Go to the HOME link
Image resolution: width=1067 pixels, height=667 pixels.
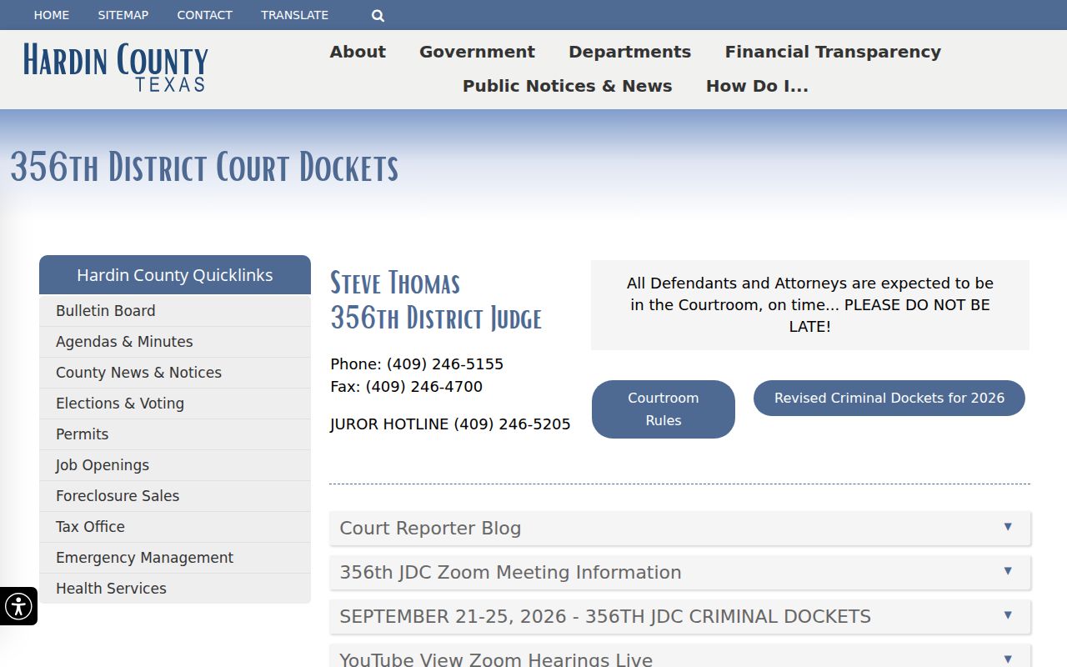52,15
